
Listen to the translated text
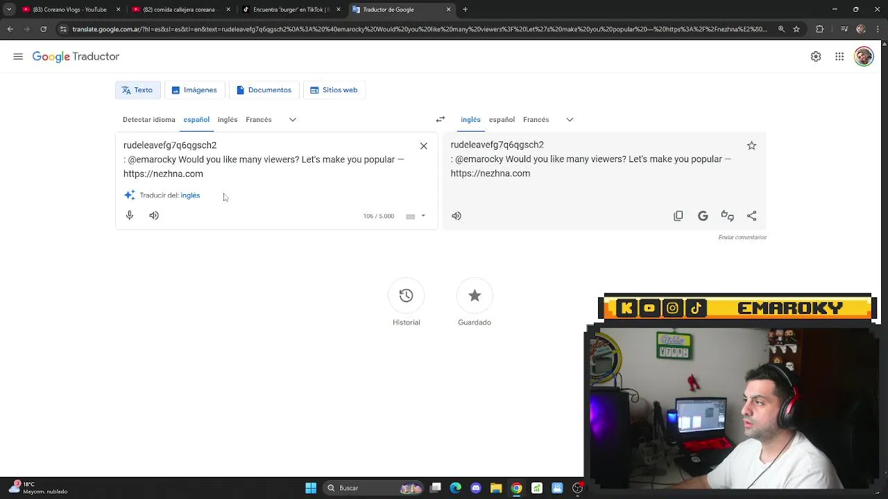456,216
